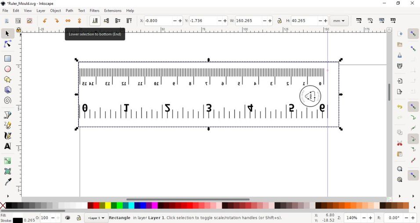The width and height of the screenshot is (420, 223).
Task: Decrease width W with minus
Action: point(264,21)
